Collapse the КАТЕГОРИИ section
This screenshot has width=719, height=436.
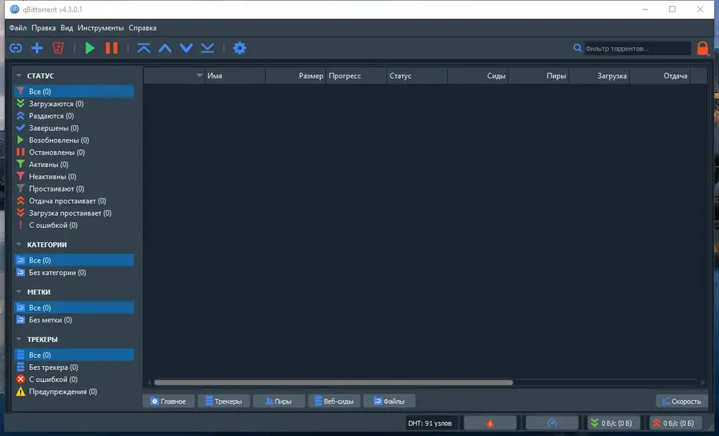19,245
